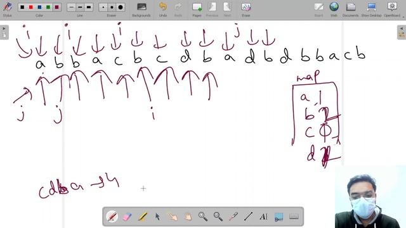This screenshot has height=228, width=406.
Task: Show the virtual keyboard
Action: 294,217
